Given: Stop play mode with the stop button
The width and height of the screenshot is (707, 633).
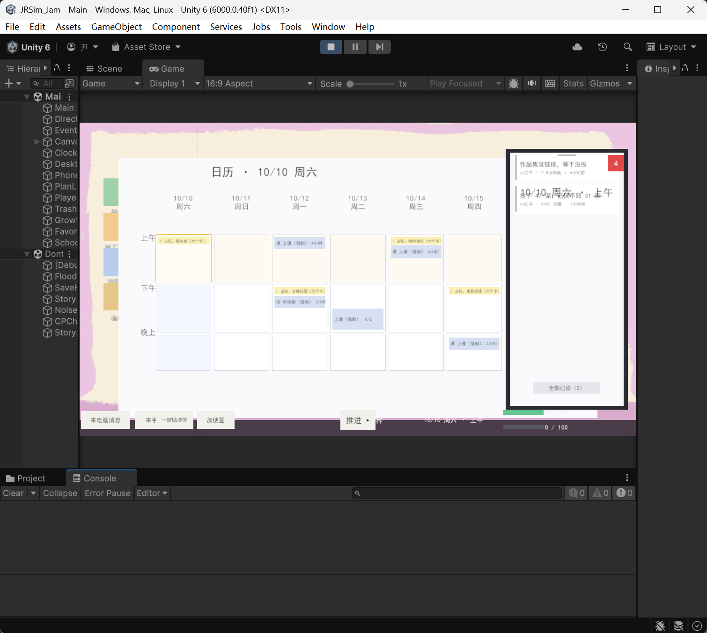Looking at the screenshot, I should 331,47.
